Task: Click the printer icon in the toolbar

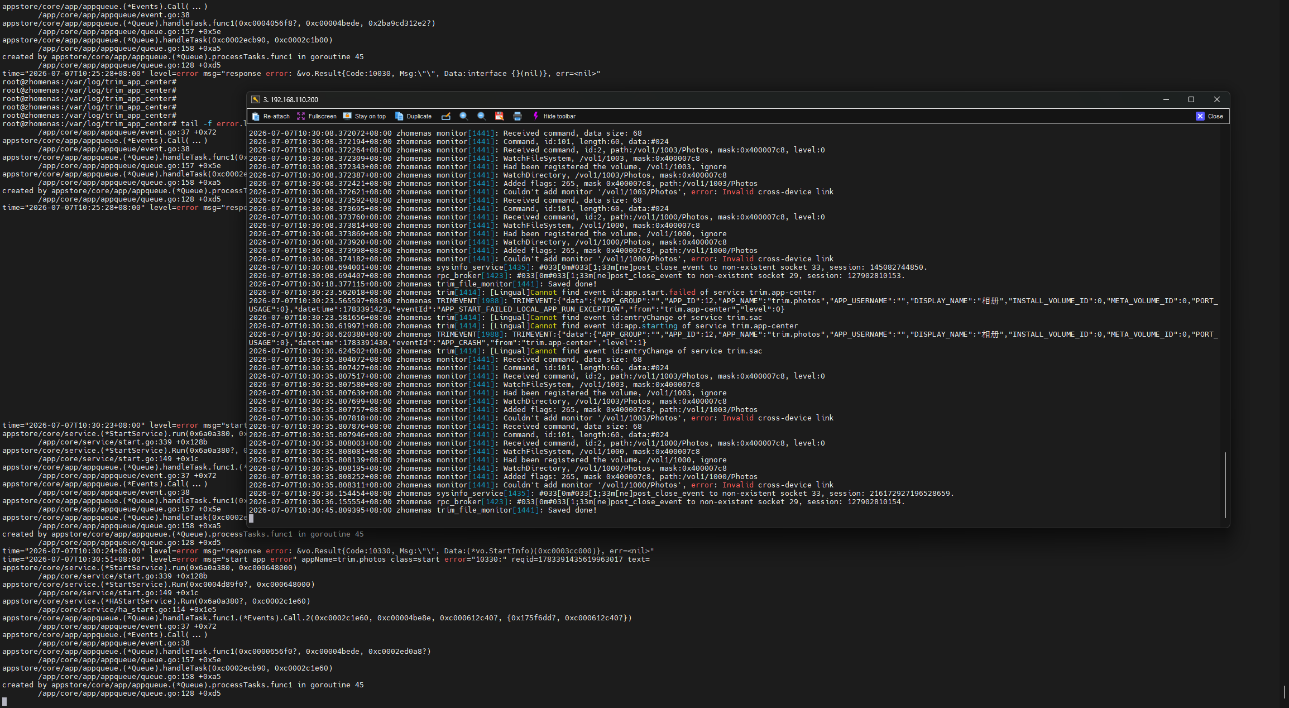Action: (x=517, y=116)
